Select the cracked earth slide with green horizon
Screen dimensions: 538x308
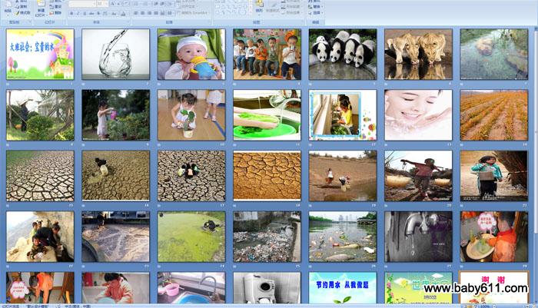click(x=40, y=176)
